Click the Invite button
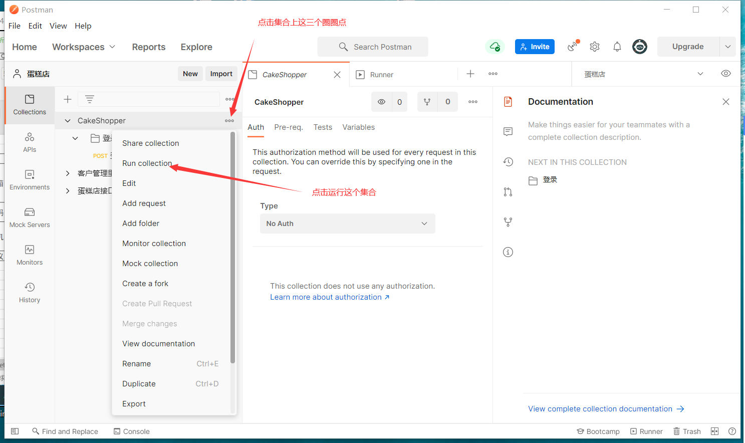 pyautogui.click(x=535, y=47)
